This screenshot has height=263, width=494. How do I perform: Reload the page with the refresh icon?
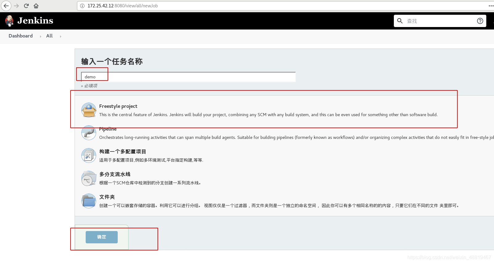click(x=26, y=6)
